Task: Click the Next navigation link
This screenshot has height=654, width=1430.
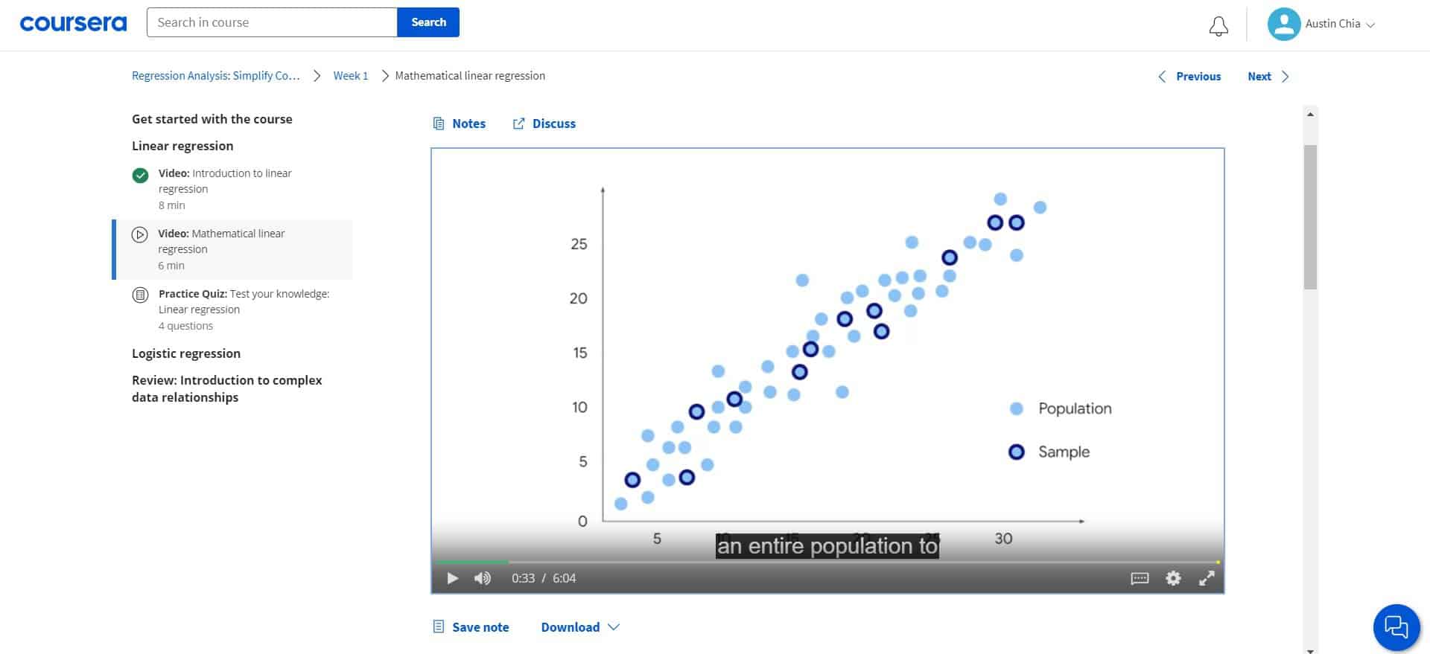Action: point(1259,76)
